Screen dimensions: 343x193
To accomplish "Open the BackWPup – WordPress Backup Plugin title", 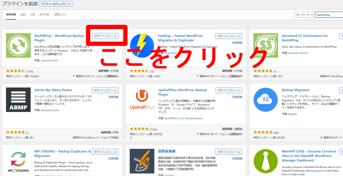I will [59, 38].
